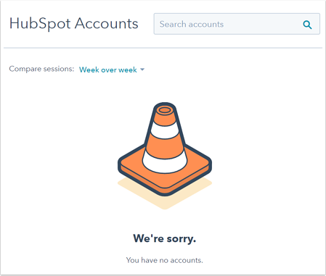Click the middle orange band of cone

[165, 146]
